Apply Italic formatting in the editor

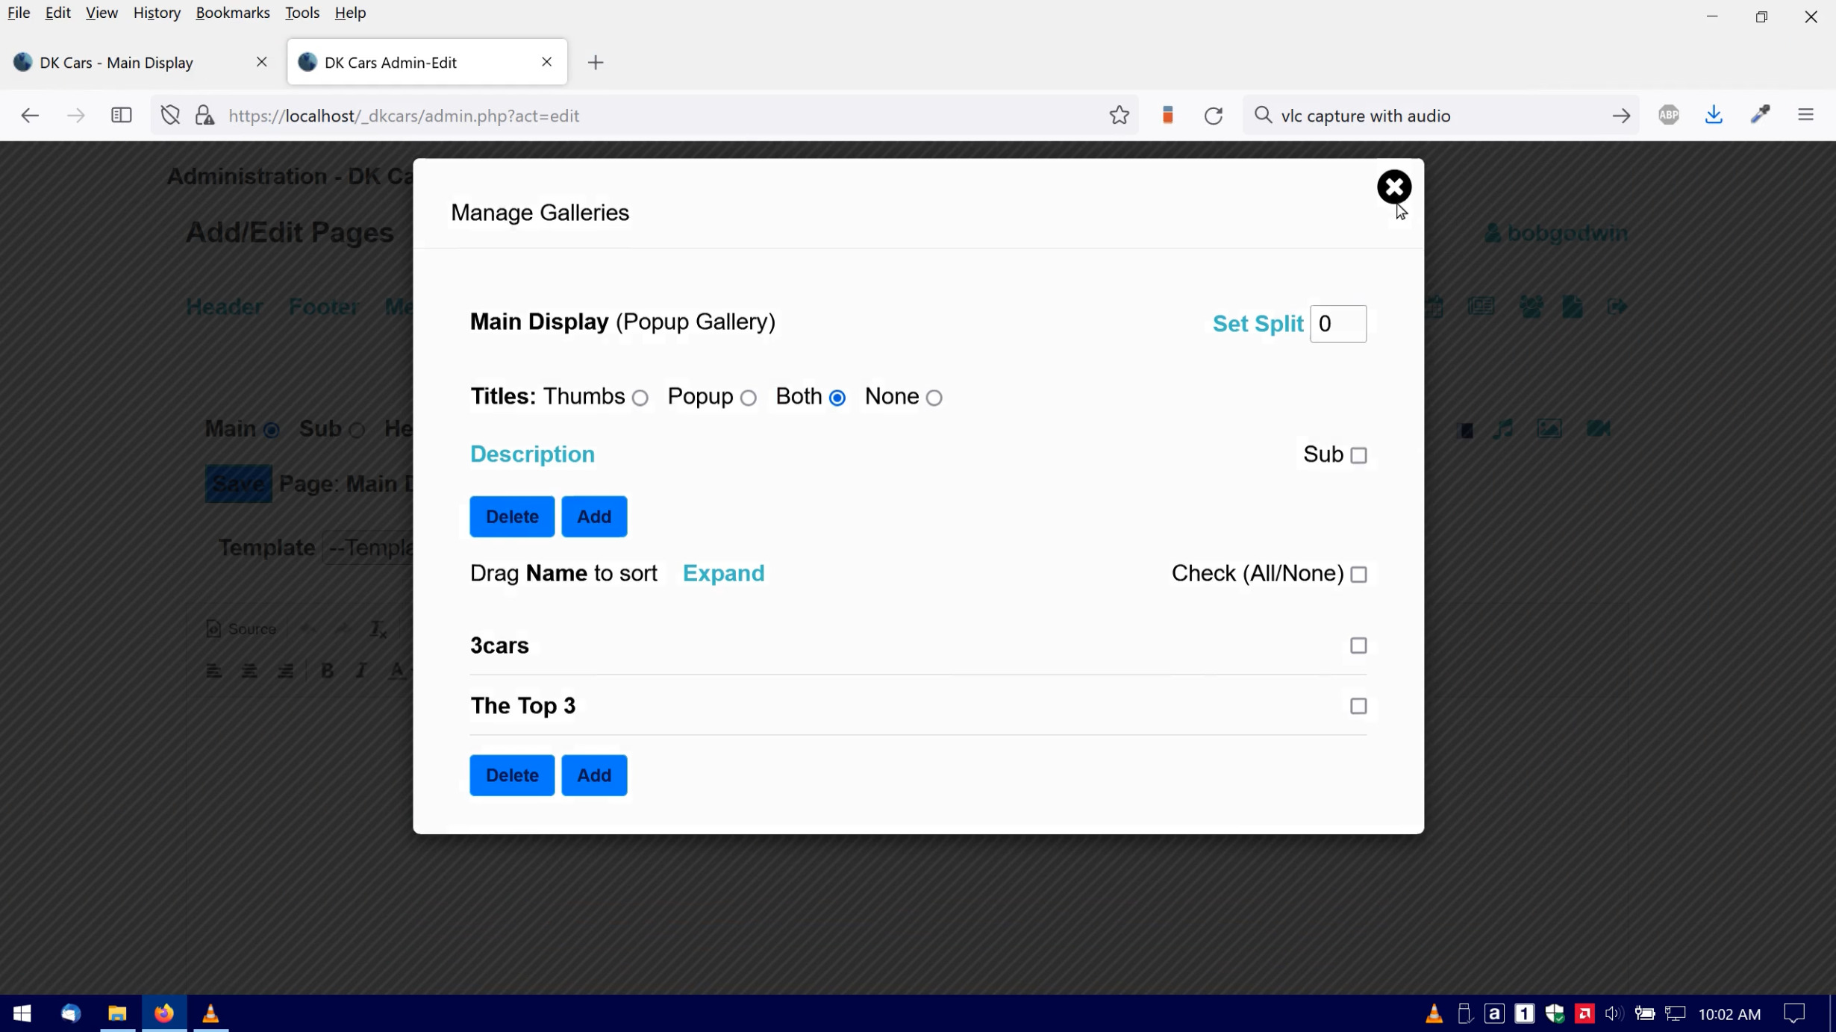pyautogui.click(x=361, y=670)
